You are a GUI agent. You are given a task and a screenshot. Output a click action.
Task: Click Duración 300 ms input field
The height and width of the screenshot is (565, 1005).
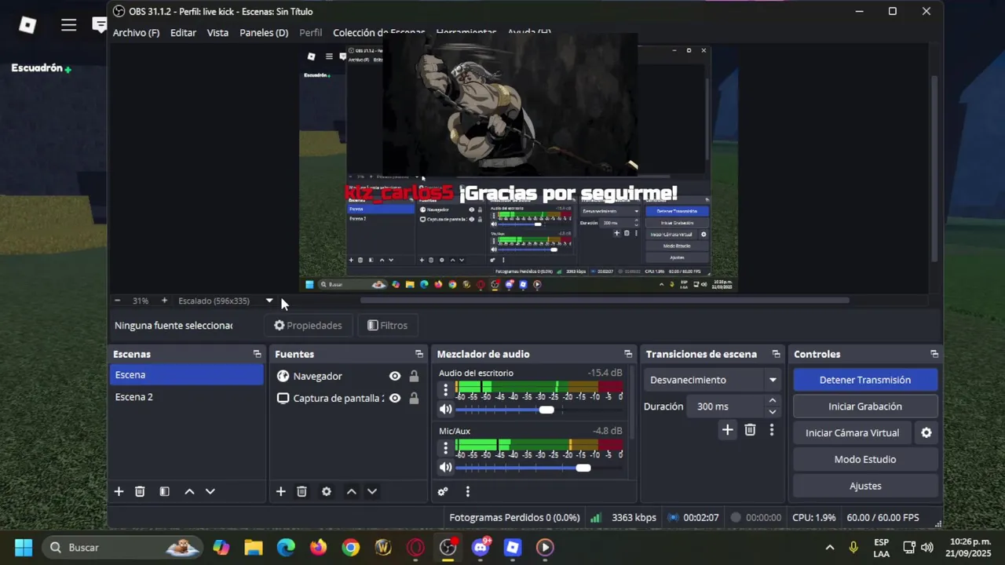tap(725, 406)
